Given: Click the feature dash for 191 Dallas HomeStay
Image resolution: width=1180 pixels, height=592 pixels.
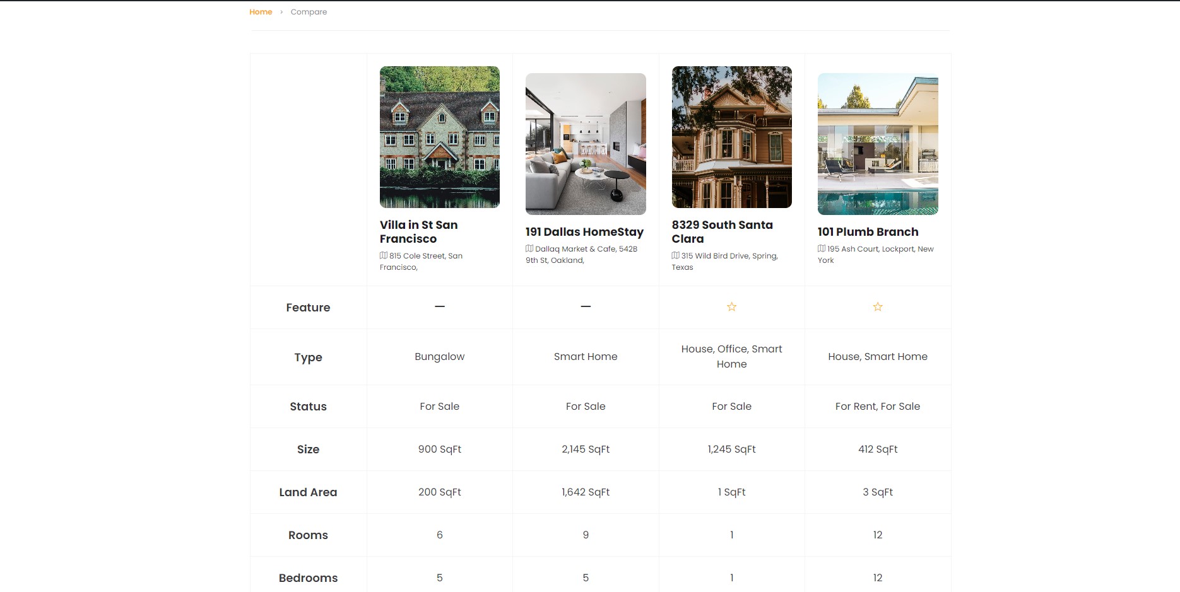Looking at the screenshot, I should click(x=586, y=306).
